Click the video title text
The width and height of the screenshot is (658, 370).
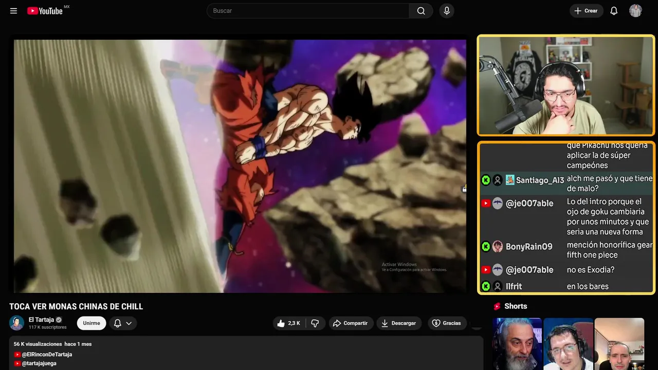[76, 307]
